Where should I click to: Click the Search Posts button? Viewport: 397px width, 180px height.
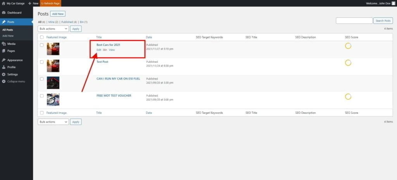pos(383,21)
